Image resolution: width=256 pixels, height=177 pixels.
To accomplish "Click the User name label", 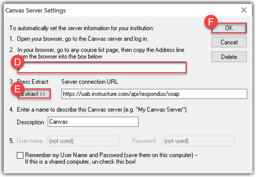I will click(29, 141).
